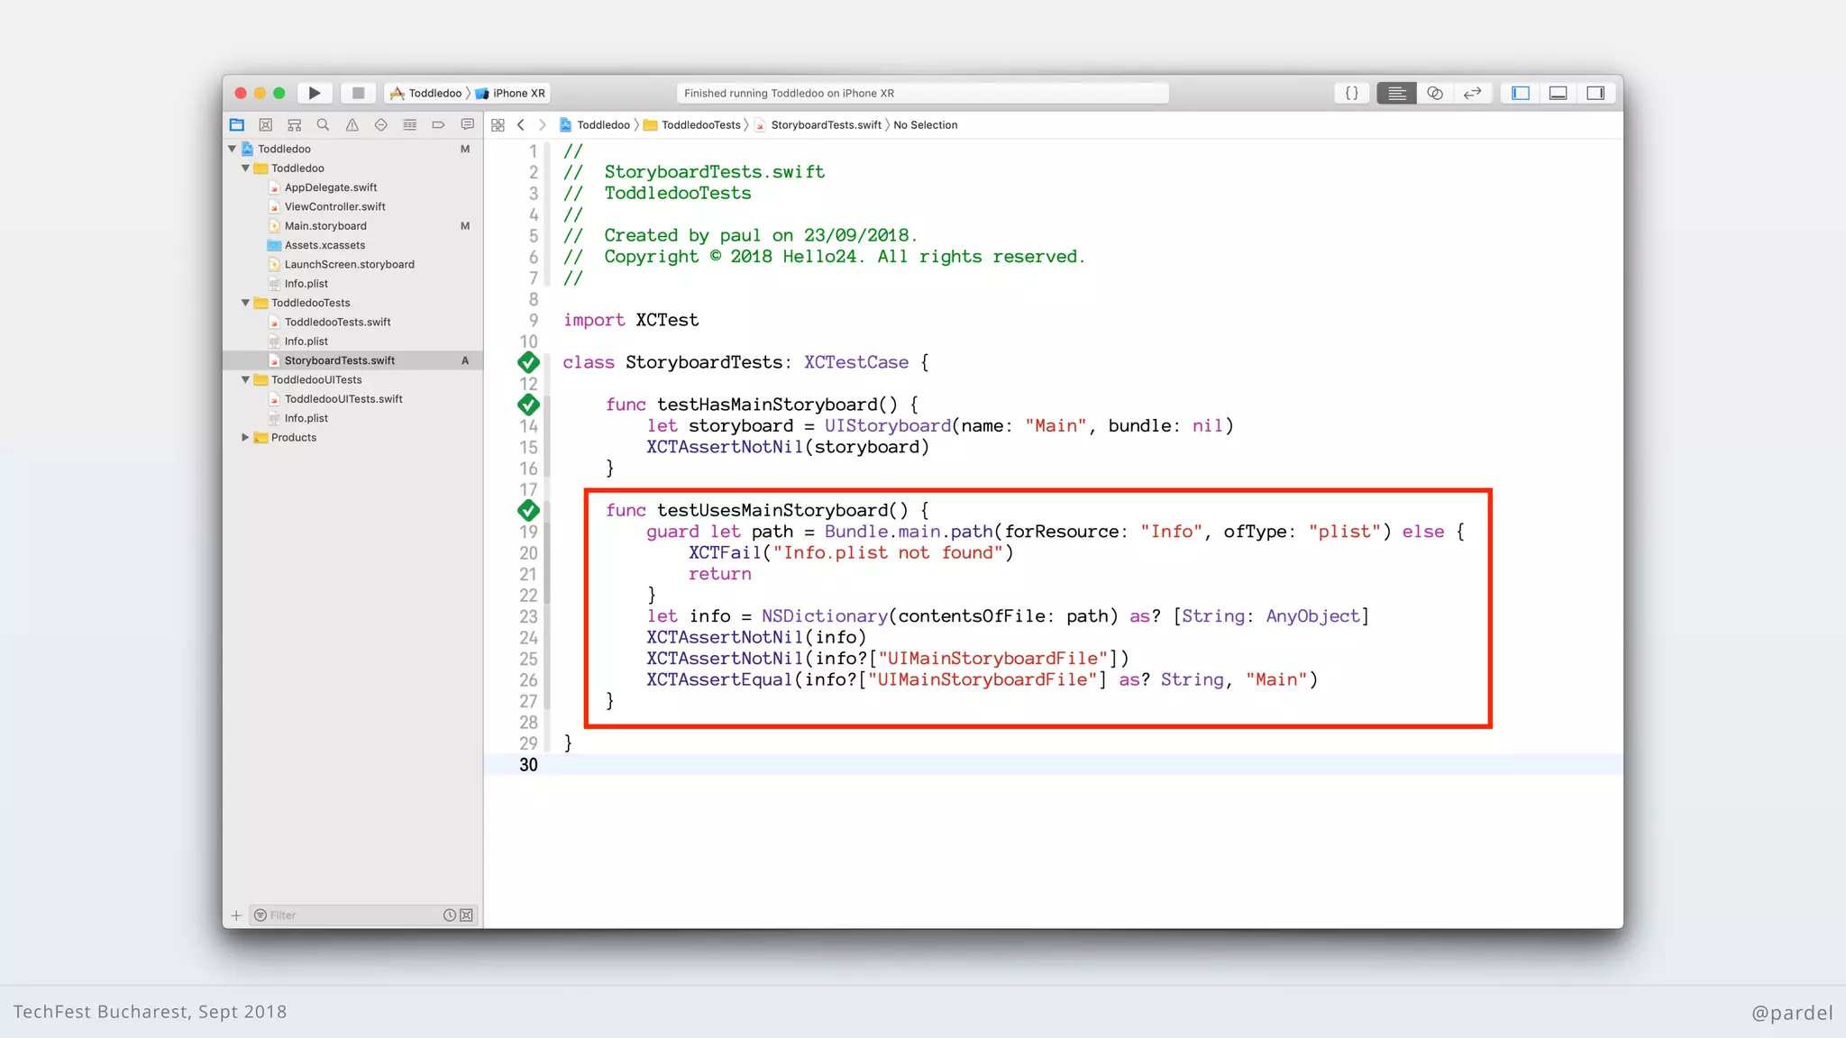Click the Run (play) button
This screenshot has width=1846, height=1038.
point(314,93)
